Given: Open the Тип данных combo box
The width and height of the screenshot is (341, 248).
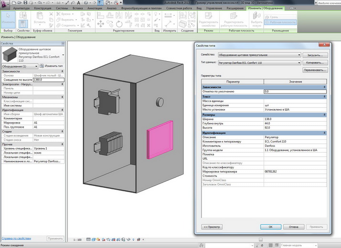Looking at the screenshot, I should (259, 63).
